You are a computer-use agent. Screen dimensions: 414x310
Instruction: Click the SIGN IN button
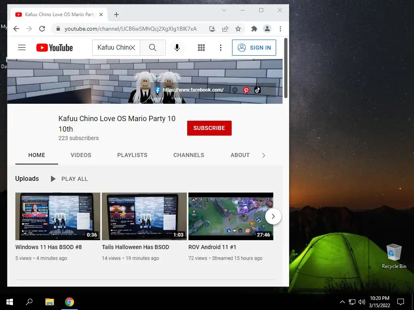254,48
